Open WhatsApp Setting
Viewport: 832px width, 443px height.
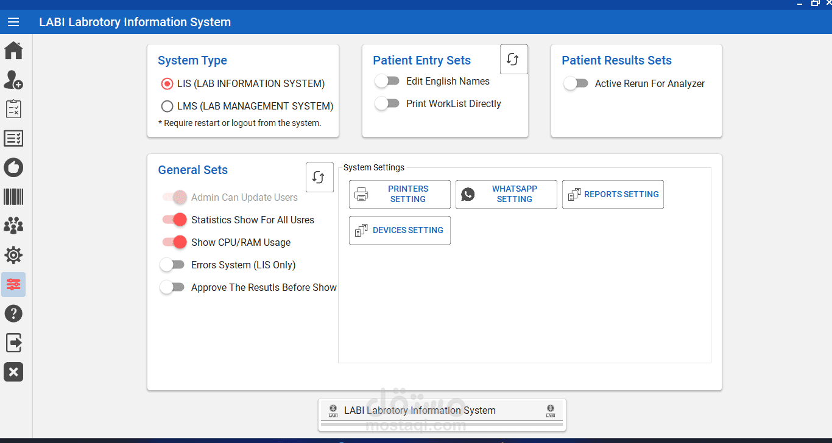[506, 194]
